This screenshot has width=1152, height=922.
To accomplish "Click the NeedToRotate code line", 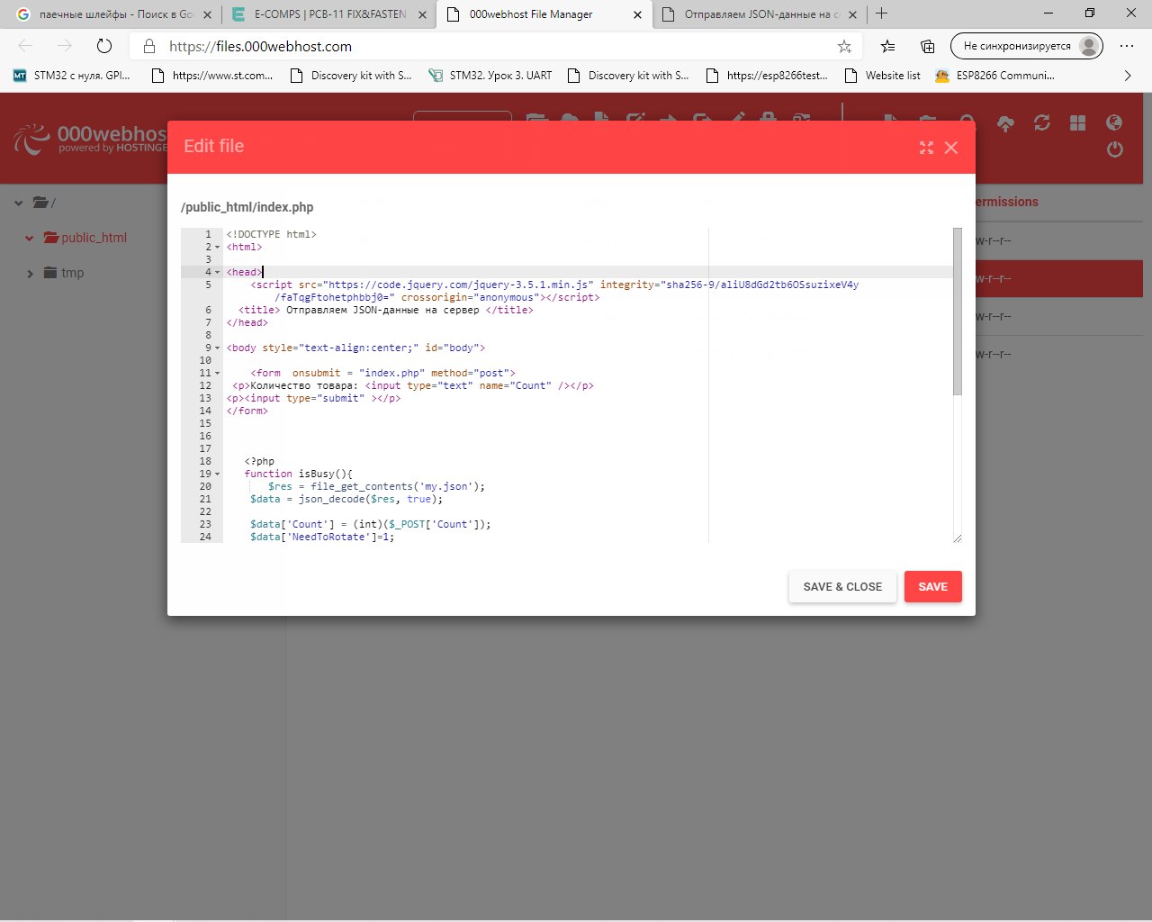I will coord(322,537).
